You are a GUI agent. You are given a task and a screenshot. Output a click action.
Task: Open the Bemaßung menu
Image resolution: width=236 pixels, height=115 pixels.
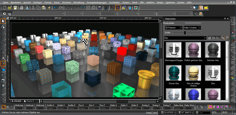(79, 2)
